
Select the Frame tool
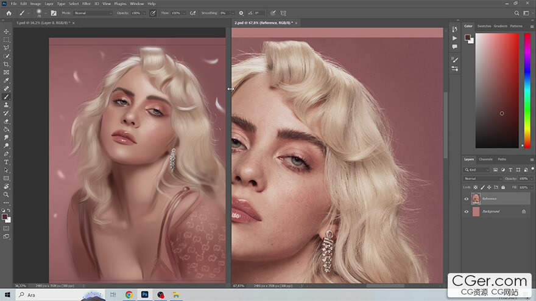point(6,72)
